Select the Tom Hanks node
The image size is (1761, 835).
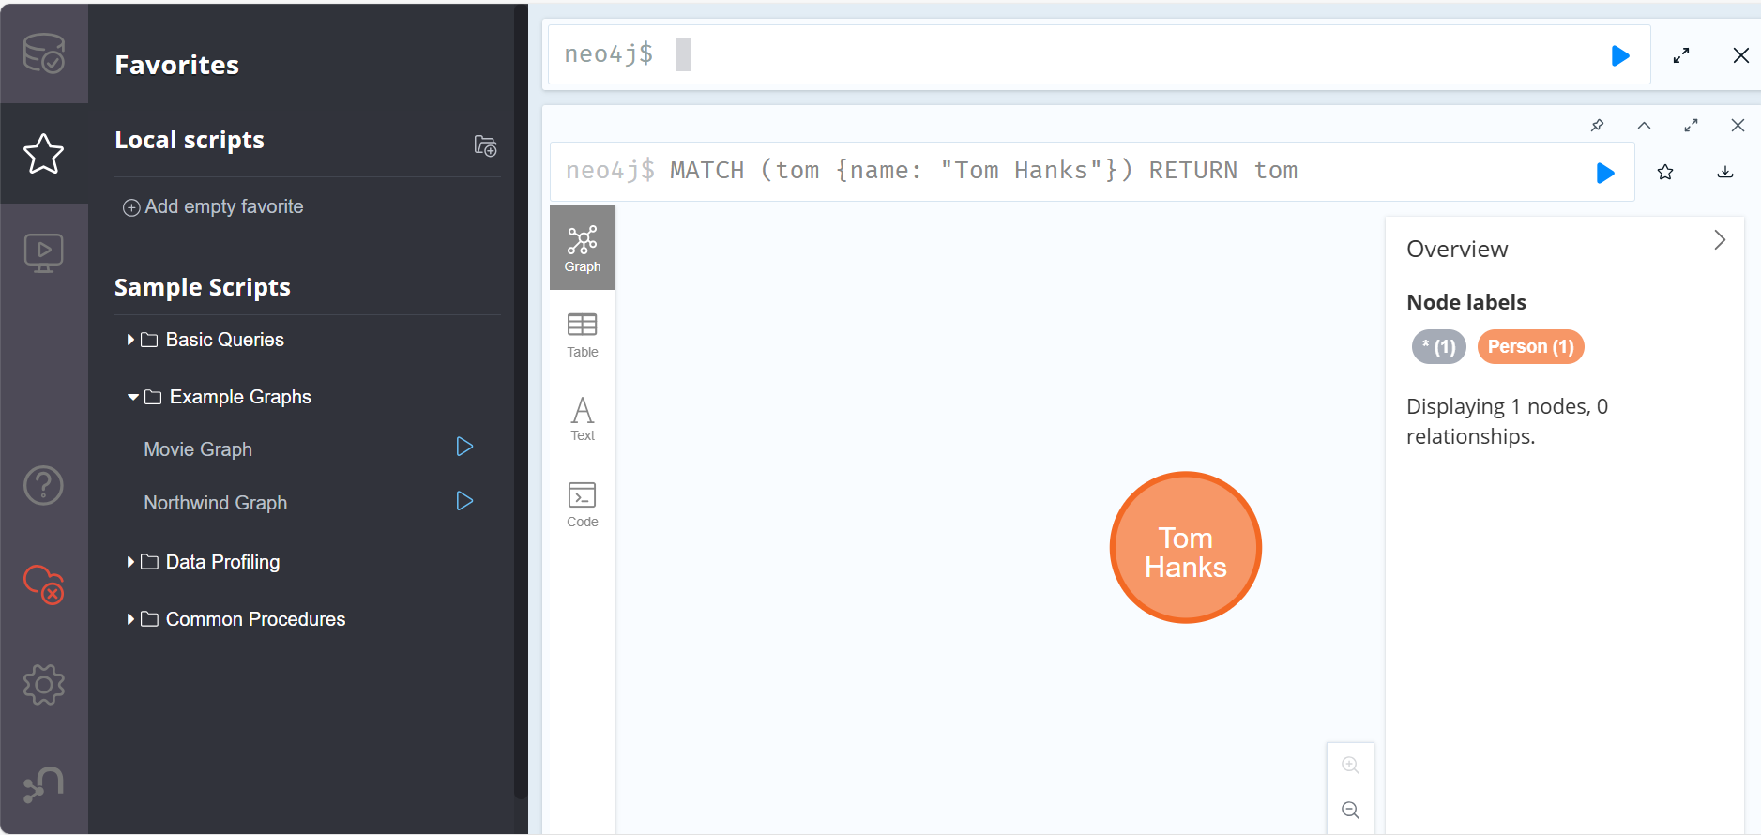coord(1186,547)
